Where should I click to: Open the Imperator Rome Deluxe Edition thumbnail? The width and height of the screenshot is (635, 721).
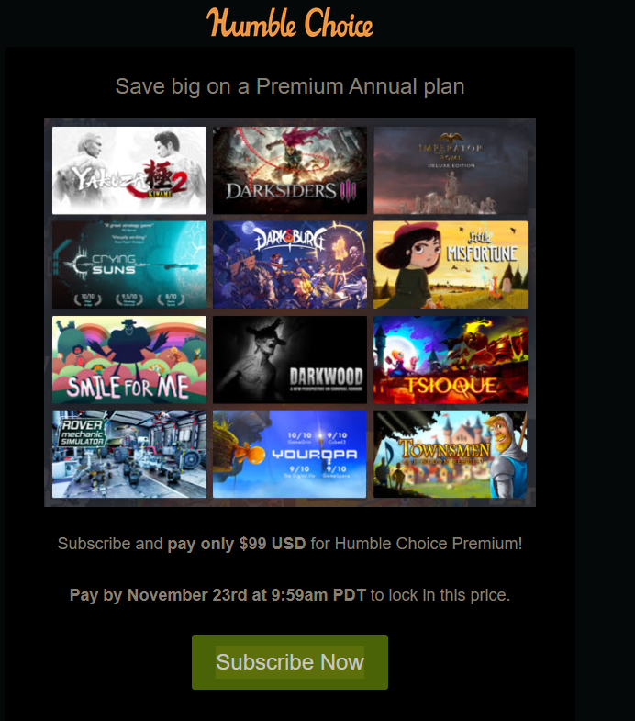point(451,170)
